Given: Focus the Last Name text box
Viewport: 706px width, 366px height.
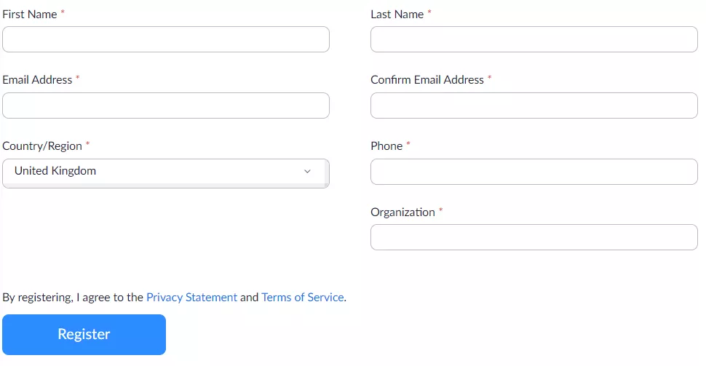Looking at the screenshot, I should [x=534, y=39].
